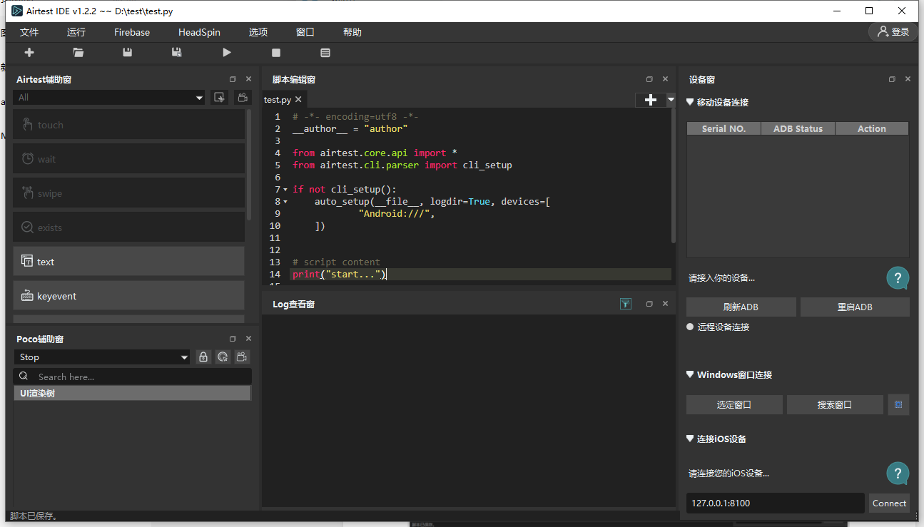Open the All filter dropdown in Airtest assistant
The width and height of the screenshot is (924, 527).
pyautogui.click(x=109, y=98)
